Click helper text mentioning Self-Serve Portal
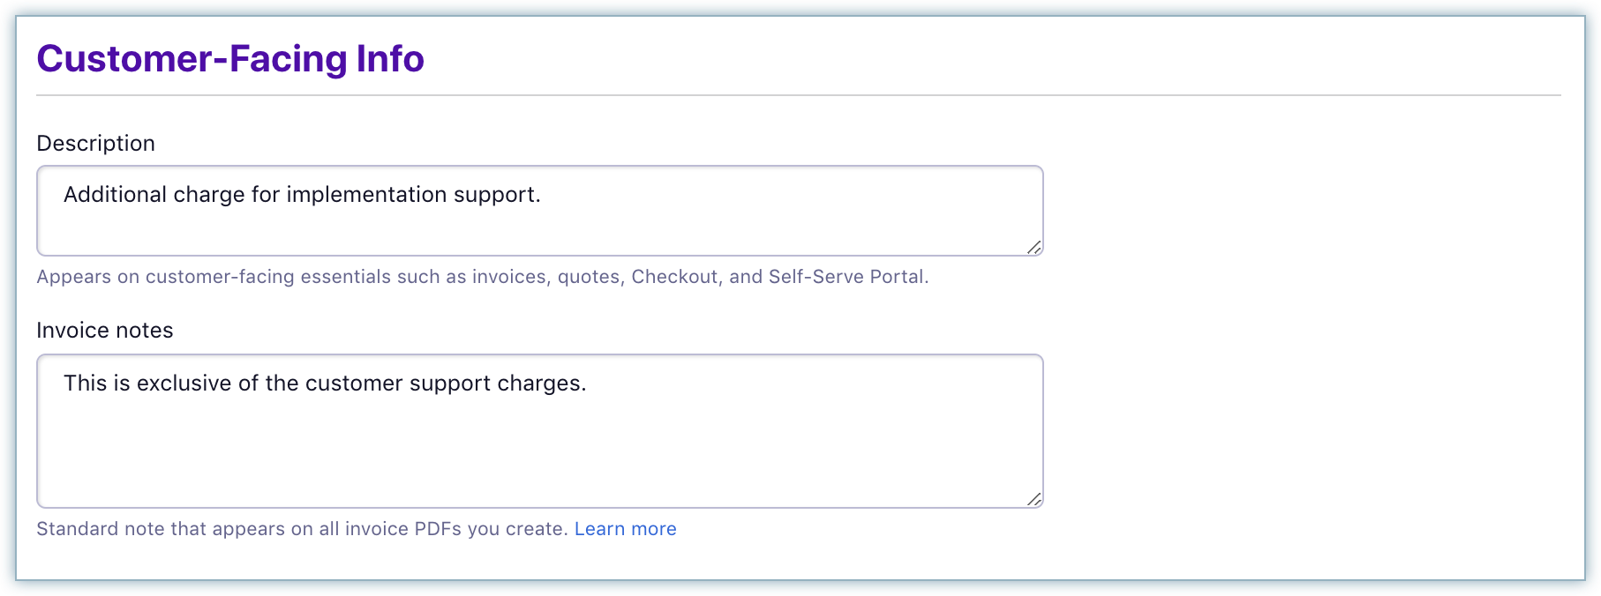Screen dimensions: 1601x596 point(482,277)
